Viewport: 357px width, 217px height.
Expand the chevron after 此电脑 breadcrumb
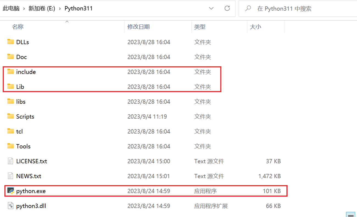[x=24, y=9]
